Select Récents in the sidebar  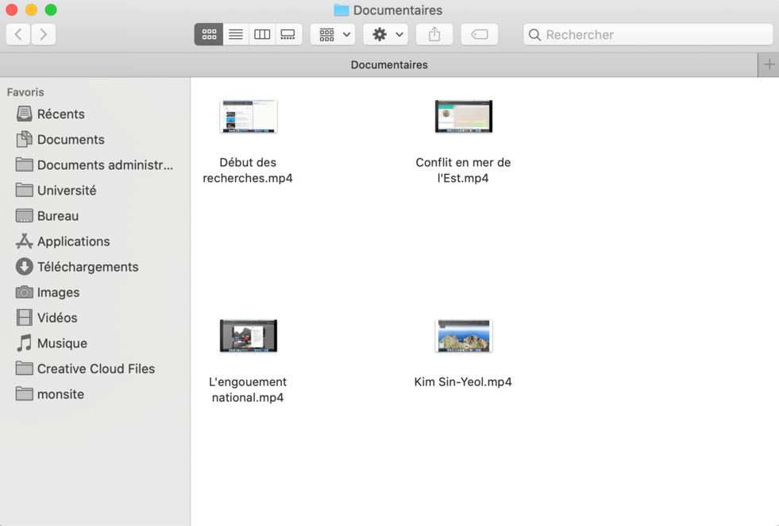[60, 114]
